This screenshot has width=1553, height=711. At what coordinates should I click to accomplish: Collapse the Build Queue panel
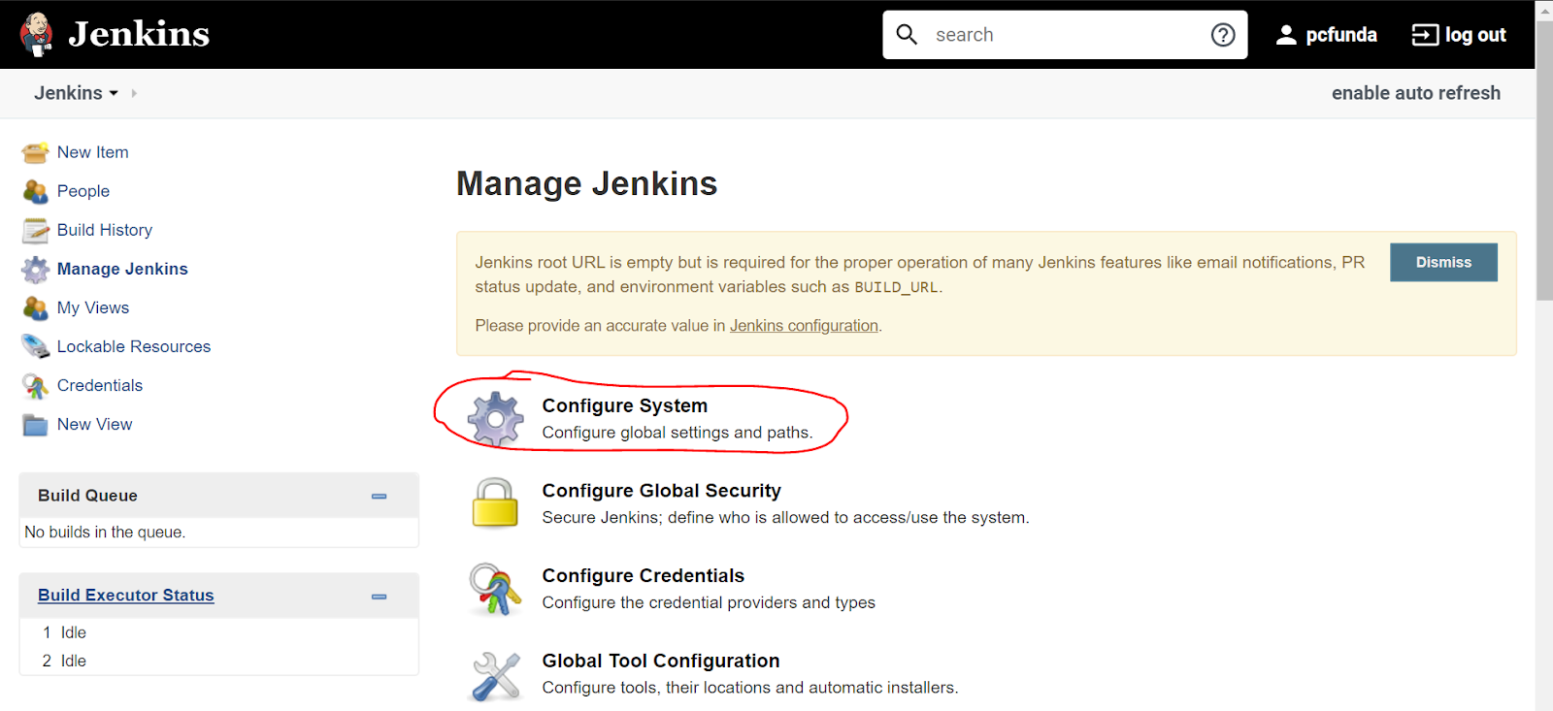pyautogui.click(x=379, y=496)
